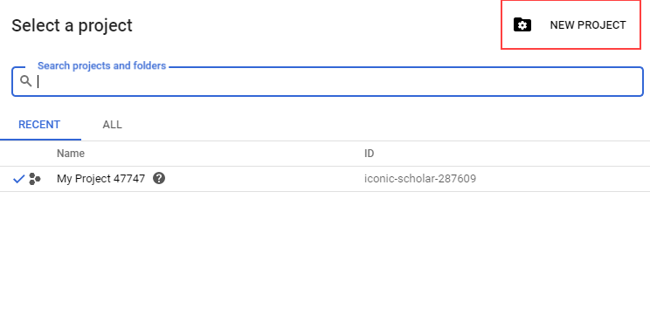Click the question mark help icon
The image size is (650, 322).
tap(159, 178)
